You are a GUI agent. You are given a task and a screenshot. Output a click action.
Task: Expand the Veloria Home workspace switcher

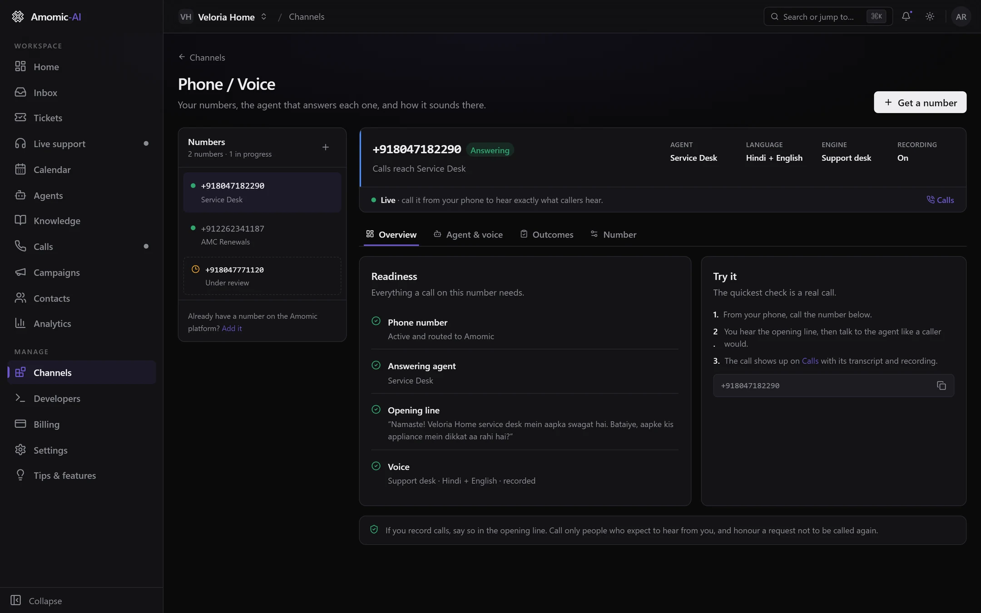tap(223, 17)
